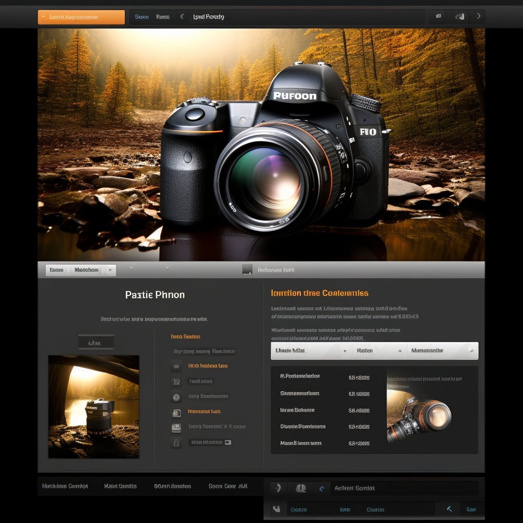Click the right chevron in the top-right corner
523x523 pixels.
tap(478, 16)
